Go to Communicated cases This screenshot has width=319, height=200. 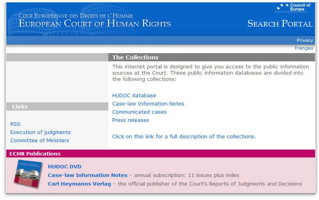click(139, 112)
